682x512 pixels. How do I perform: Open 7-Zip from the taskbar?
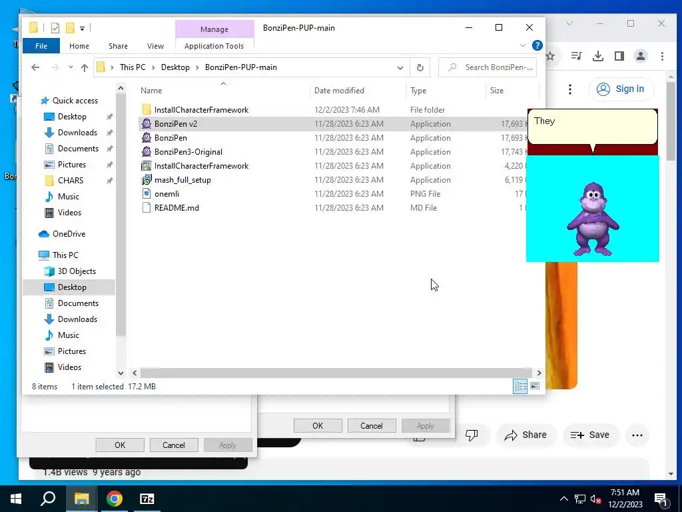(147, 499)
